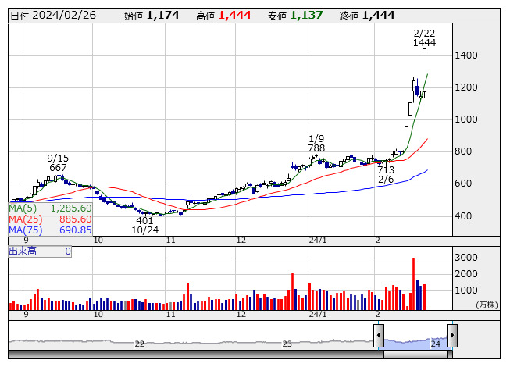Click the year 23 area in the overview chart
Image resolution: width=510 pixels, height=367 pixels.
tap(287, 342)
